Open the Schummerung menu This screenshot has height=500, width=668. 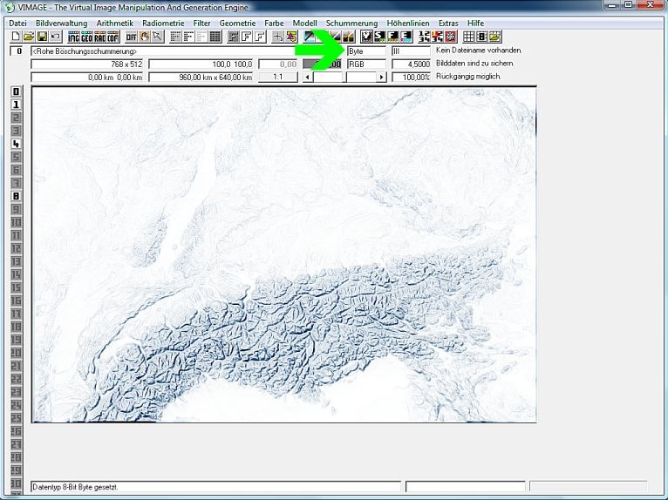click(351, 23)
